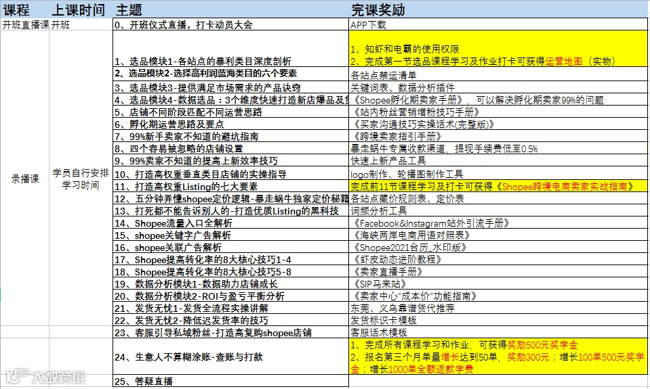
Task: Click the 暴走蜗牛专属收款渠道 cell
Action: click(498, 149)
